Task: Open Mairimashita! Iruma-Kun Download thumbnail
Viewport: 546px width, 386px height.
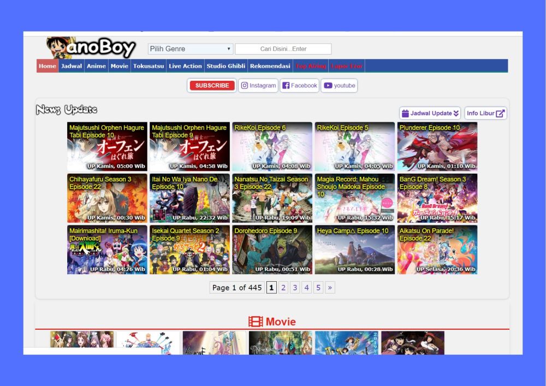Action: click(x=107, y=250)
